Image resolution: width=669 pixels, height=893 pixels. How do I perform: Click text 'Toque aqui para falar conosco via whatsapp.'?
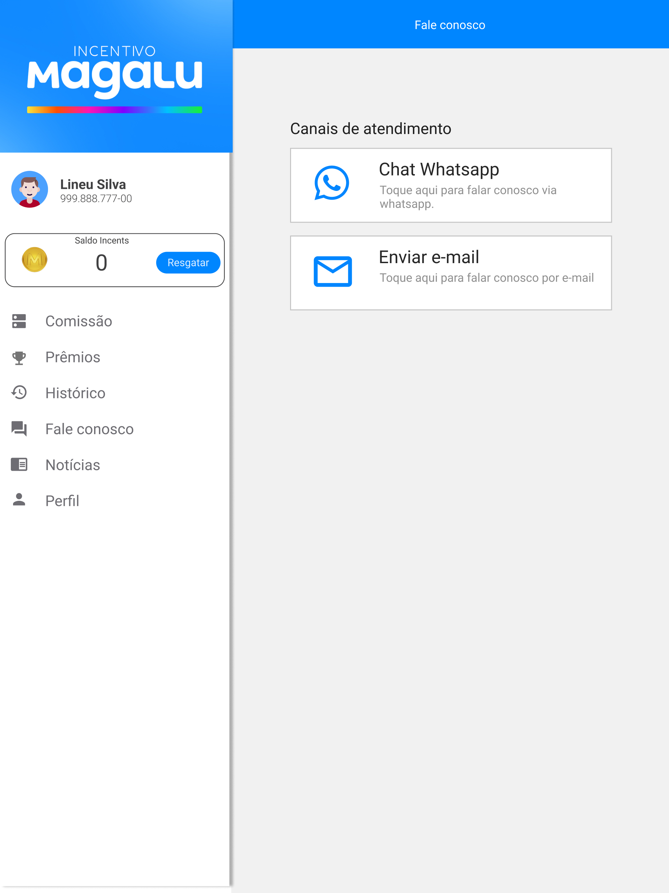point(468,197)
